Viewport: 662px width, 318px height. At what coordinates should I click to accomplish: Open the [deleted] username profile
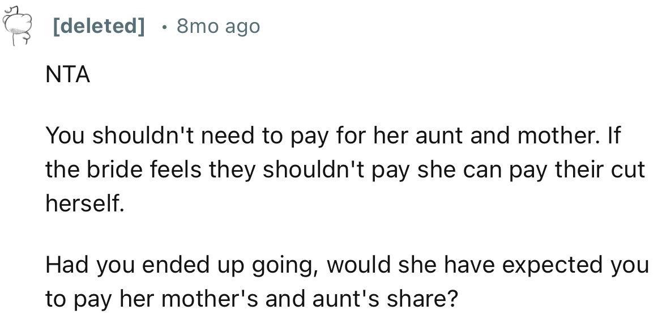pyautogui.click(x=99, y=26)
